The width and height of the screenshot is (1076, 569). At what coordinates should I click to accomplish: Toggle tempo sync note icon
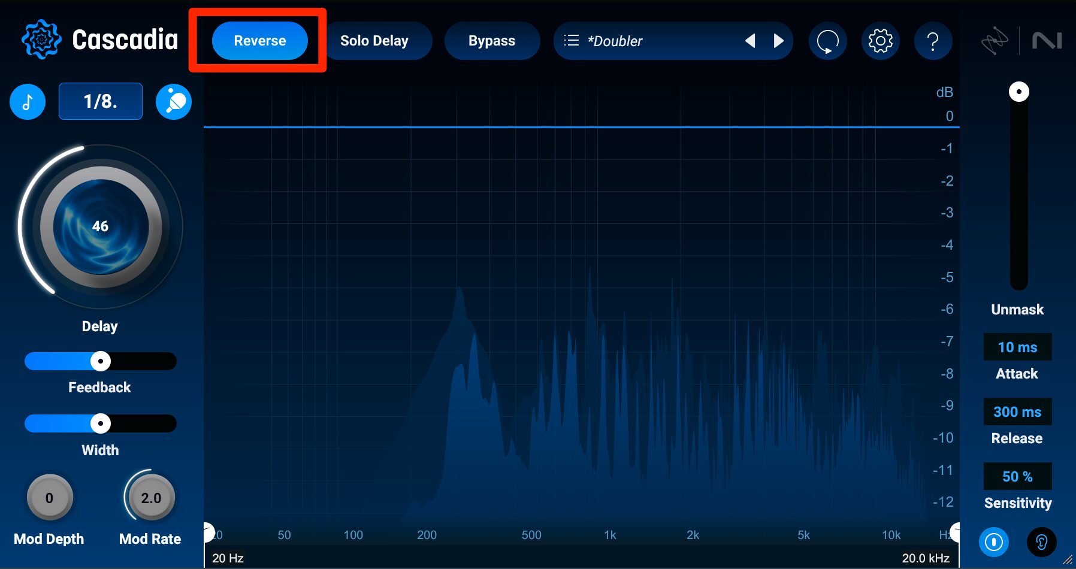click(28, 102)
